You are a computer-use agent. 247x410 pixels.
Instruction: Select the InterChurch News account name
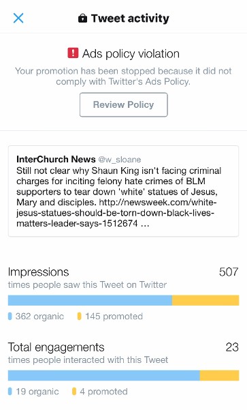pyautogui.click(x=56, y=159)
